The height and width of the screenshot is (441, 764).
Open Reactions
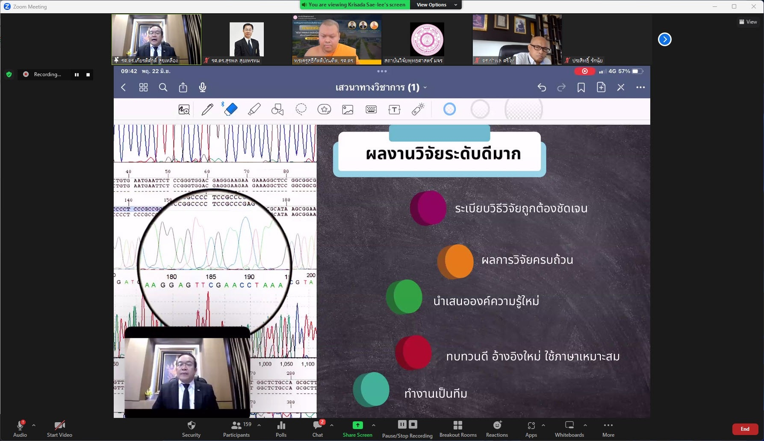pos(497,429)
